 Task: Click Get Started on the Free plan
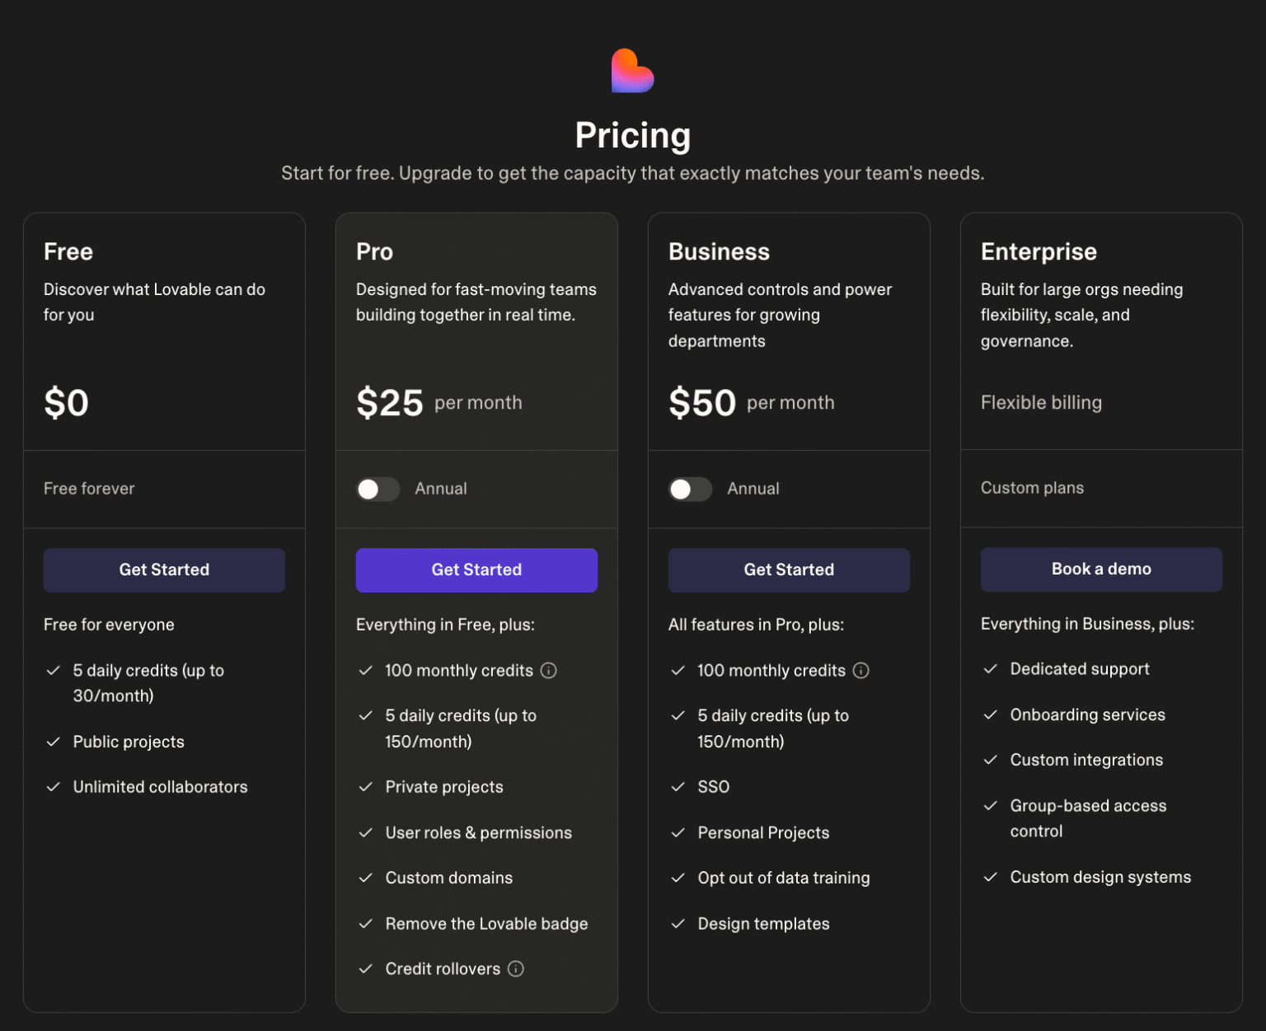[164, 569]
